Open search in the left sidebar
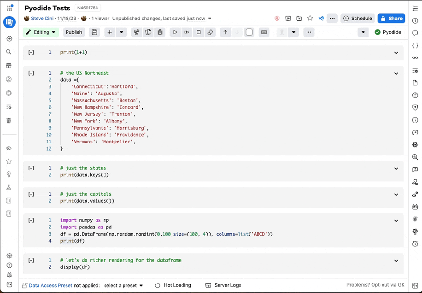 click(9, 52)
